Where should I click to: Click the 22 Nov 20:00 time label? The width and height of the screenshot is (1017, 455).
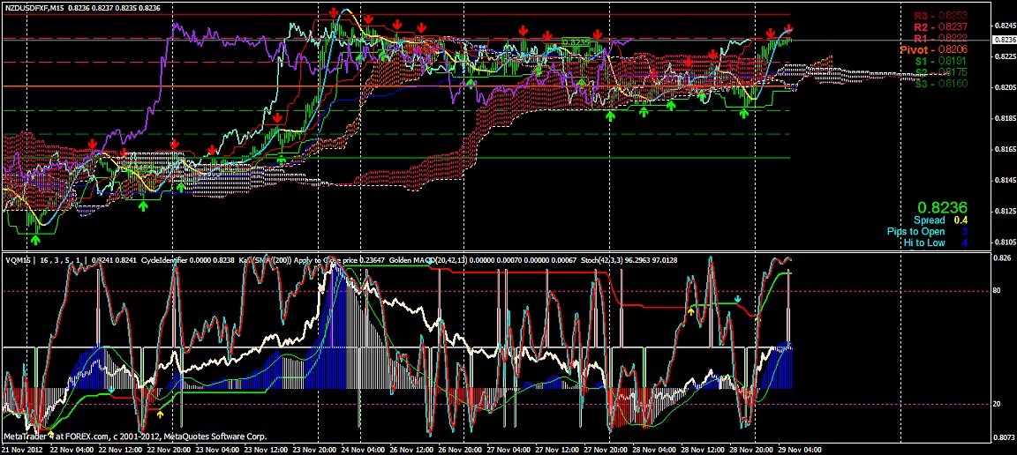[171, 449]
